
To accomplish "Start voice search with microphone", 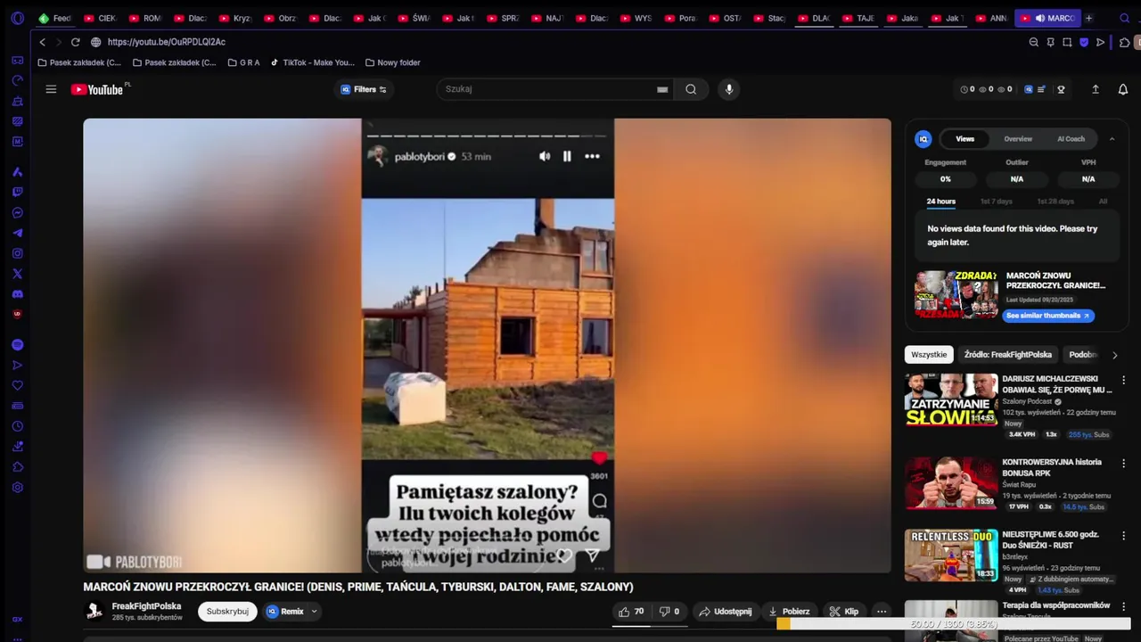I will [729, 89].
